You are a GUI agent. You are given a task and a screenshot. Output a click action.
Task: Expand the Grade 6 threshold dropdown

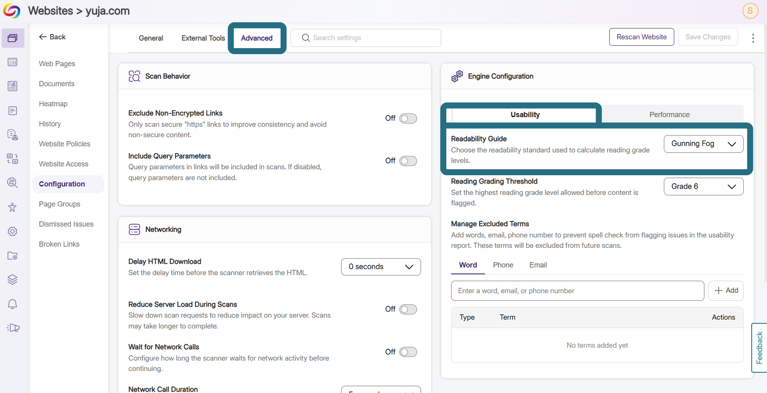point(704,186)
